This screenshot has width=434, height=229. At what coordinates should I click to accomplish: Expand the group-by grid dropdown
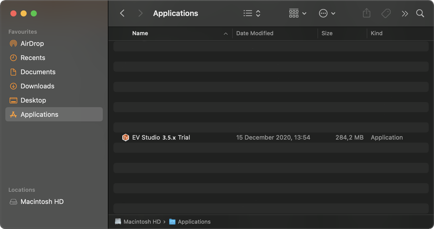pyautogui.click(x=298, y=13)
